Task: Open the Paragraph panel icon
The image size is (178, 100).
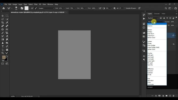Action: (144, 60)
